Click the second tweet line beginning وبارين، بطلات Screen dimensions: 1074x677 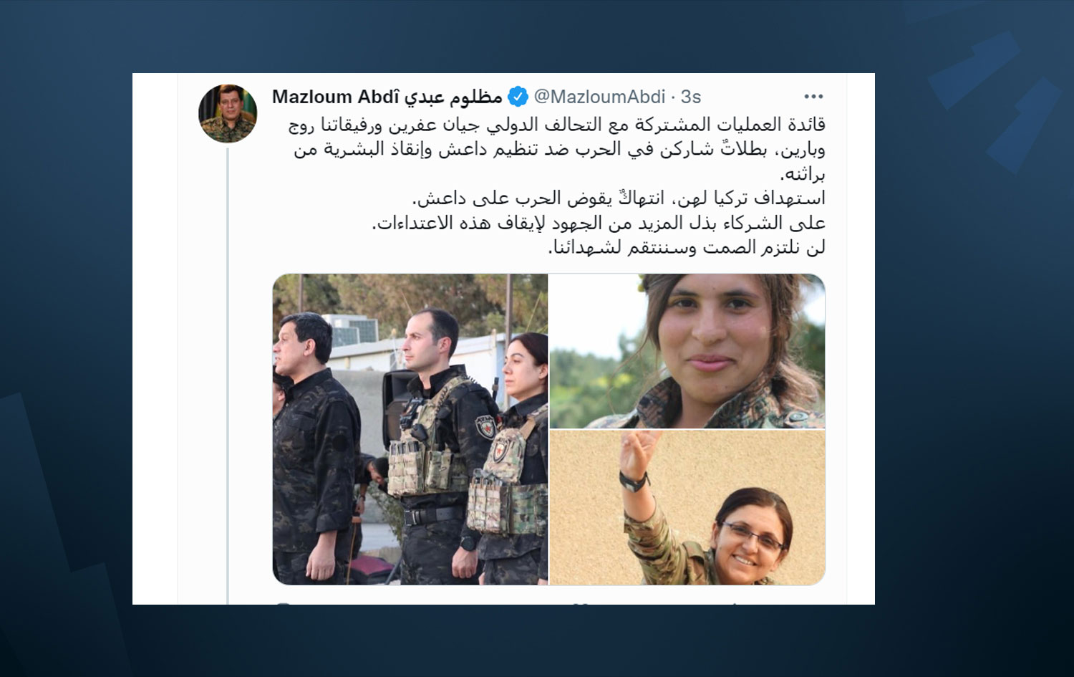[559, 149]
